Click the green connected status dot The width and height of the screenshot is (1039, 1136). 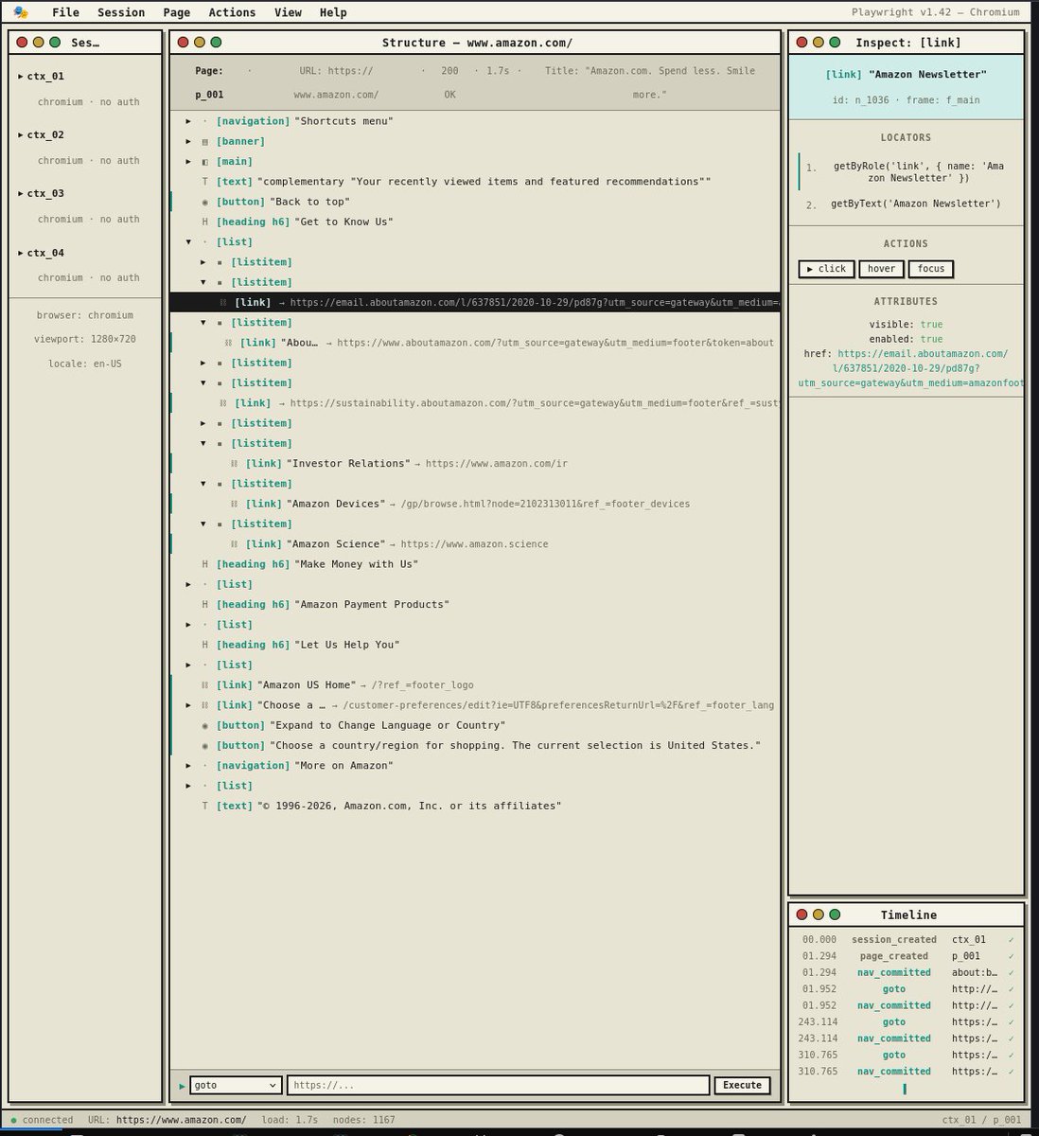click(x=13, y=1120)
